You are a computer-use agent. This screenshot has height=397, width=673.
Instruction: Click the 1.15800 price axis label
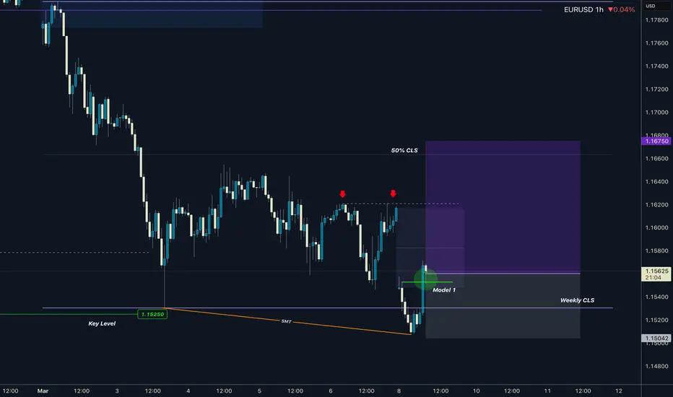pyautogui.click(x=656, y=250)
